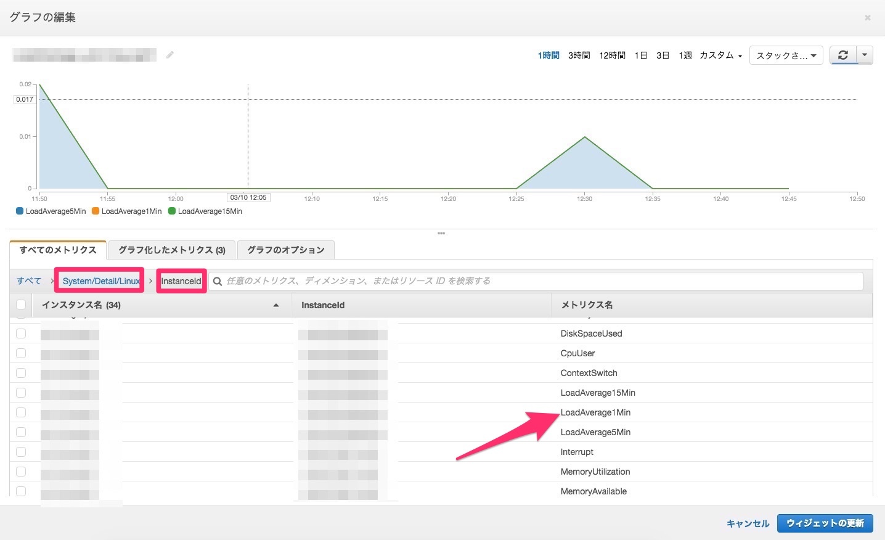This screenshot has width=885, height=540.
Task: Toggle the select-all checkbox in table header
Action: click(21, 305)
